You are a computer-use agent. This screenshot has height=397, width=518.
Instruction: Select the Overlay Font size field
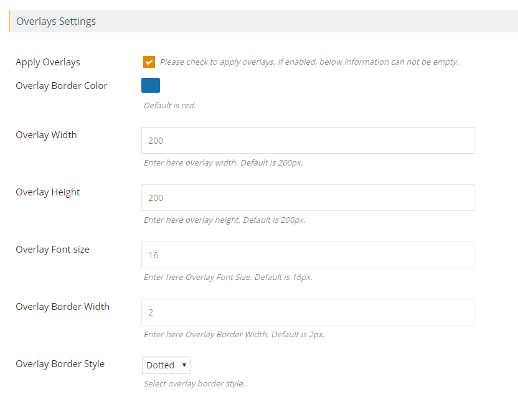(308, 255)
